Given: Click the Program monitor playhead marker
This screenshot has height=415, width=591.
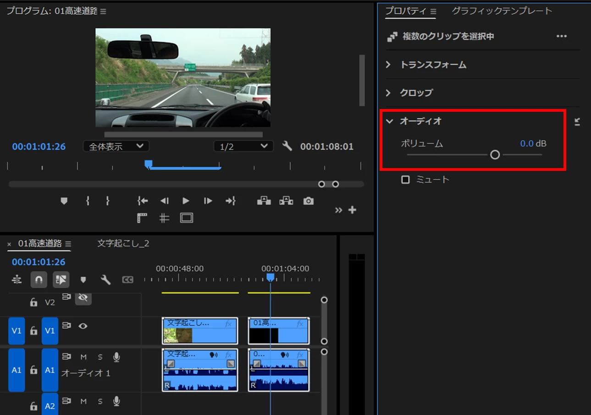Looking at the screenshot, I should [x=148, y=164].
